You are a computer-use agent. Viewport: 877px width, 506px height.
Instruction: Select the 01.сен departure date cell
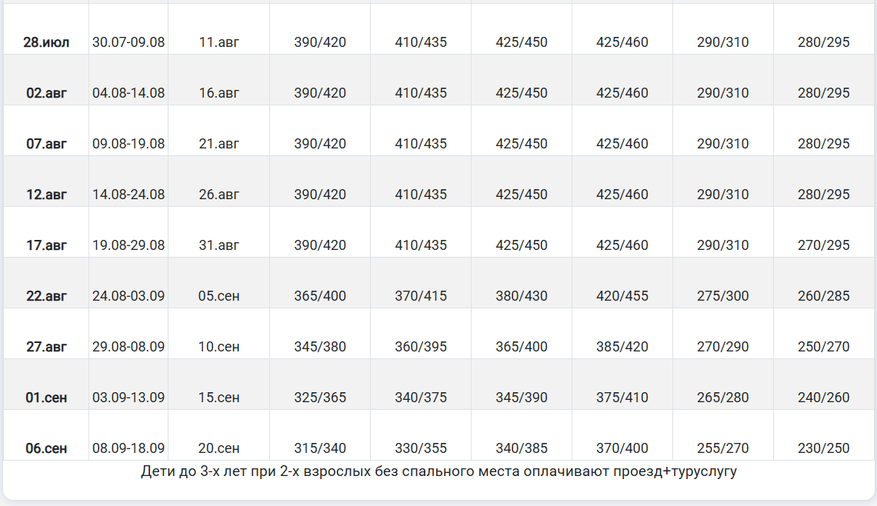point(46,398)
